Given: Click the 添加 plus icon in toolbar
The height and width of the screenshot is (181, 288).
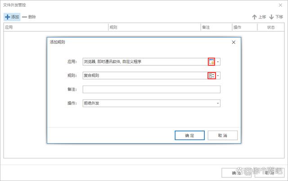Looking at the screenshot, I should click(7, 17).
